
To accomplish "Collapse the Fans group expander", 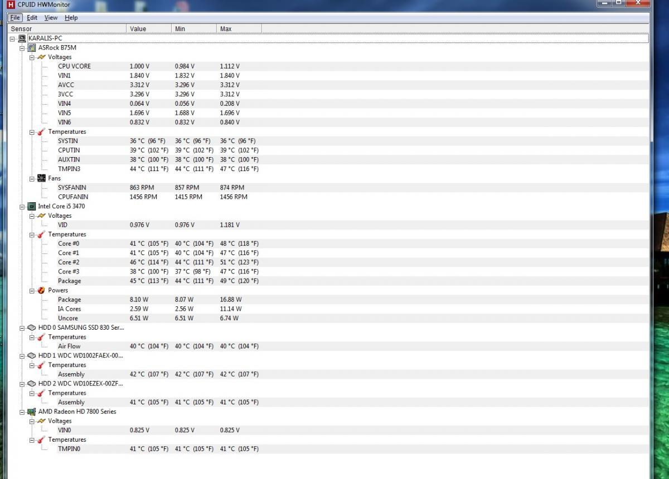I will click(x=32, y=178).
